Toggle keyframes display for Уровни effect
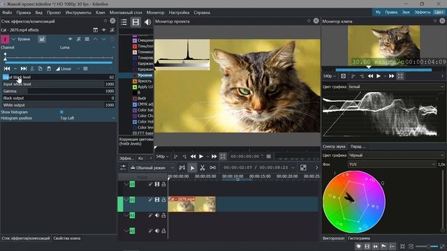The image size is (447, 251). 42,39
